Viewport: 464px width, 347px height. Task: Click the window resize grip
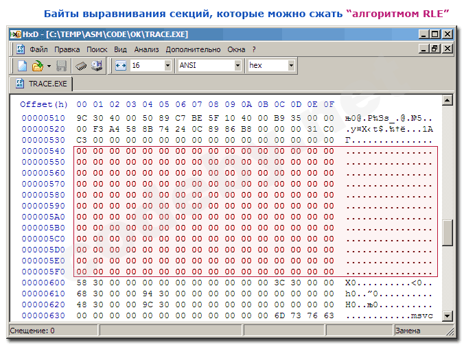[x=450, y=331]
